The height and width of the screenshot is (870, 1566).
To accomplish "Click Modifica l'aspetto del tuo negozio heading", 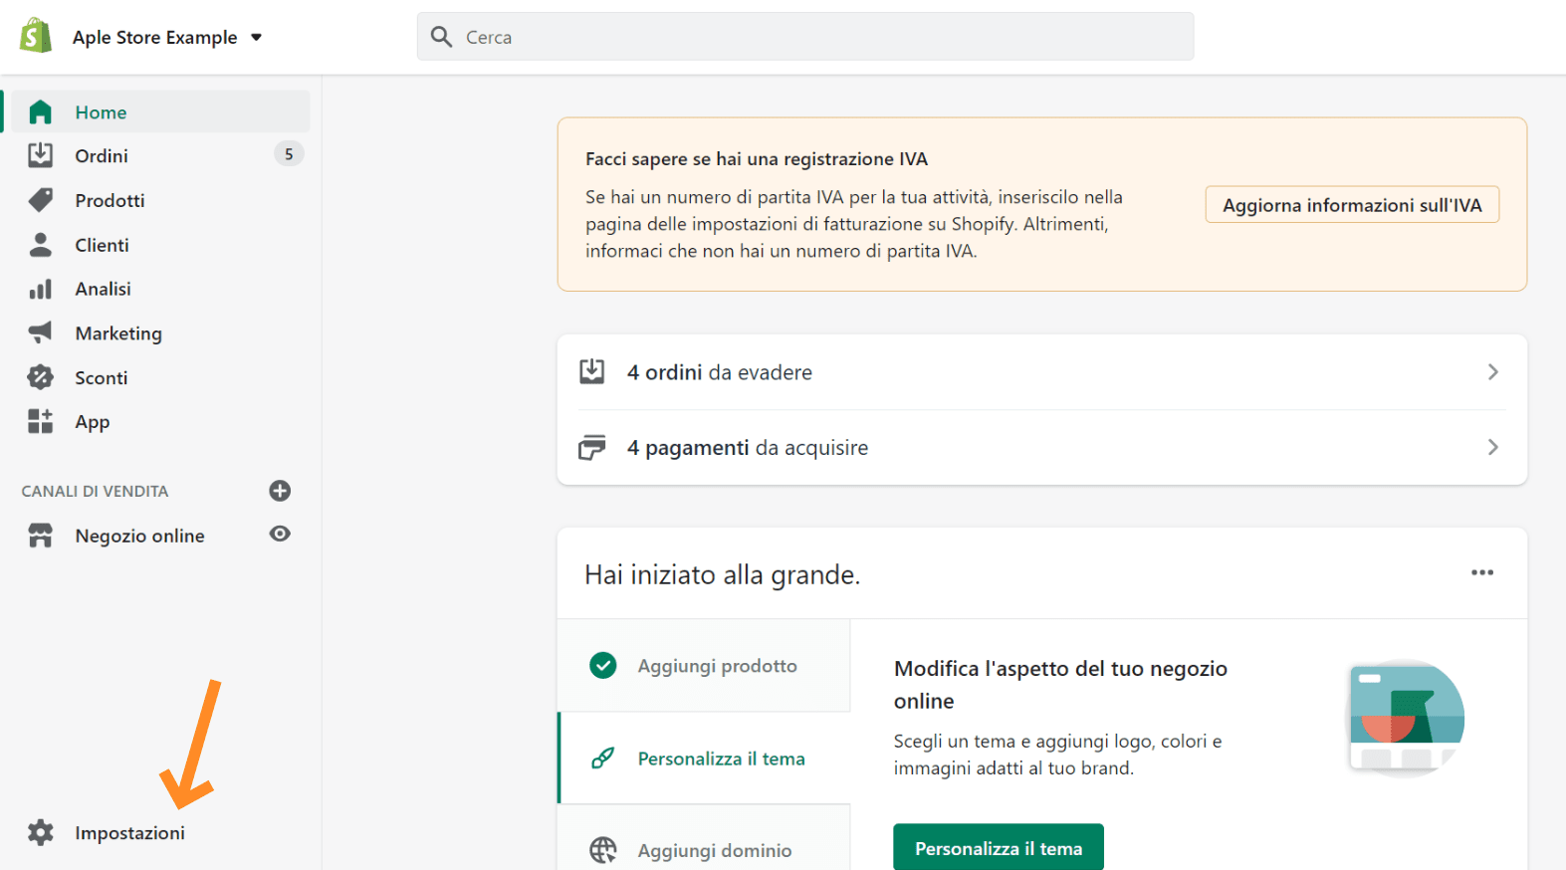I will 1060,685.
